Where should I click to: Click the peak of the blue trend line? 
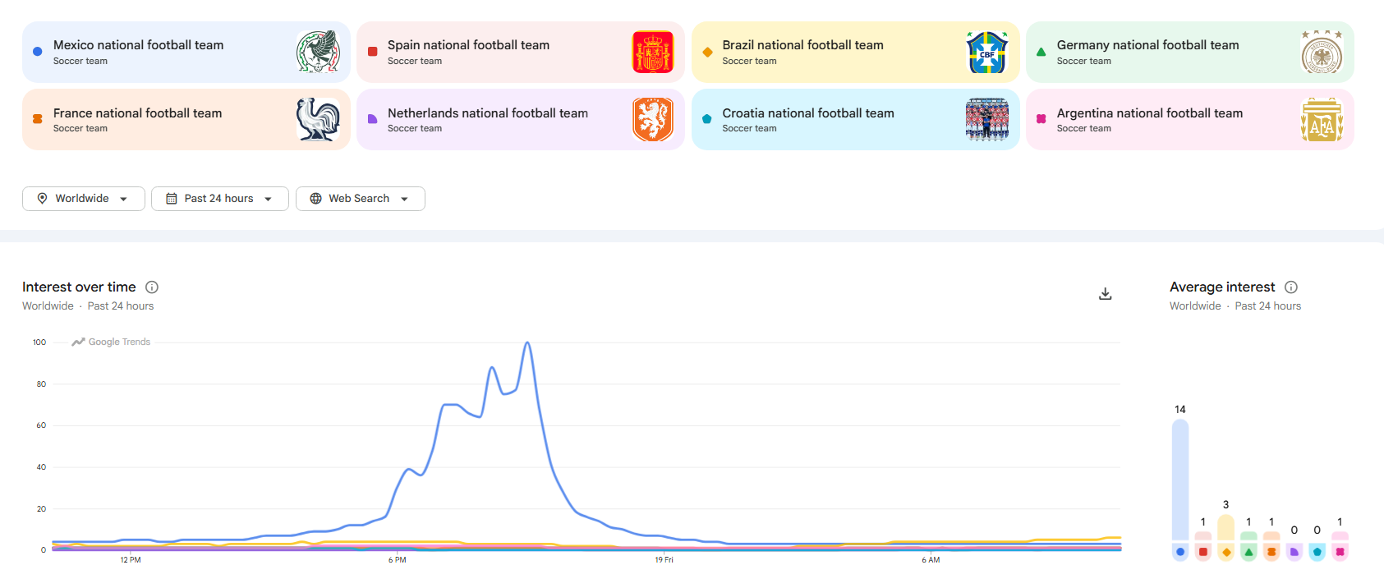527,342
